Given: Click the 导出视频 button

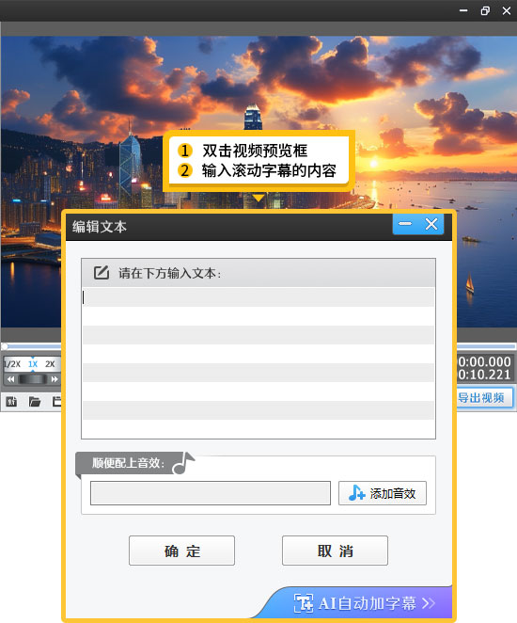Looking at the screenshot, I should pyautogui.click(x=484, y=397).
